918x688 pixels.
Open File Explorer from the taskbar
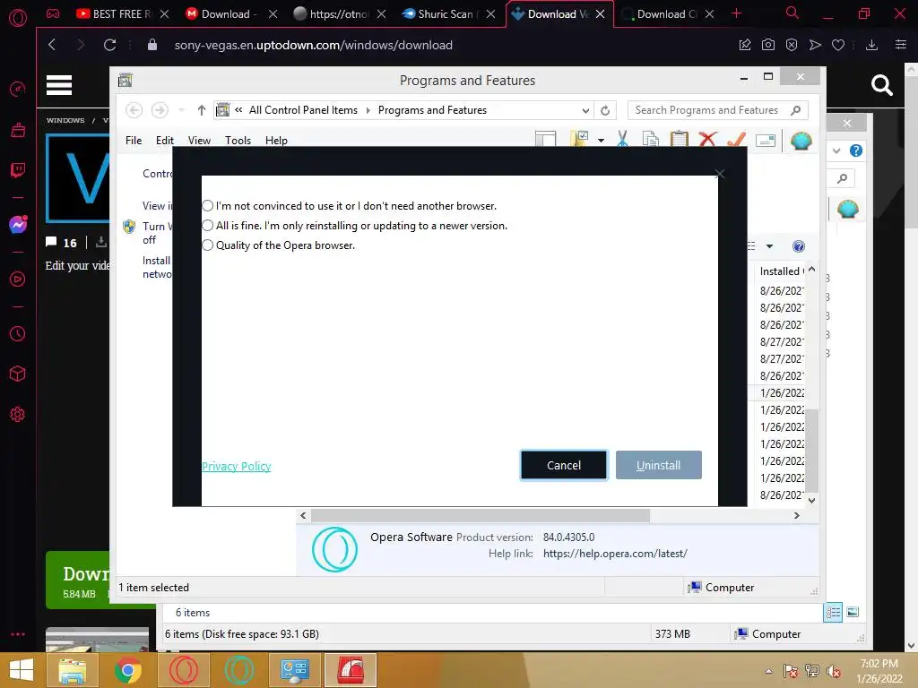[x=72, y=670]
